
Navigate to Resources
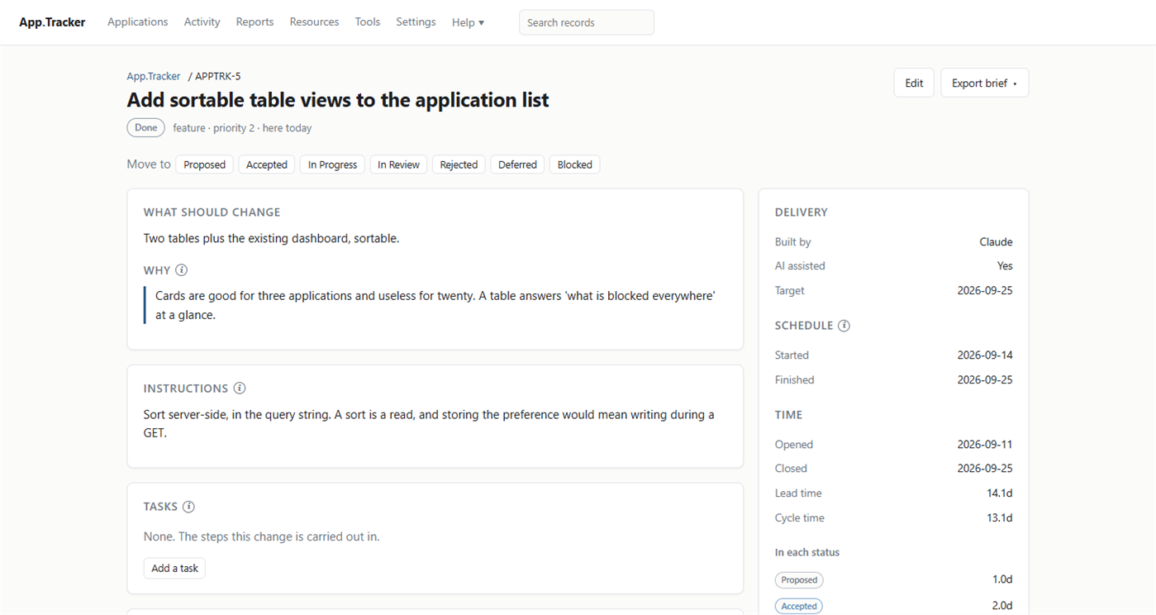pos(314,22)
